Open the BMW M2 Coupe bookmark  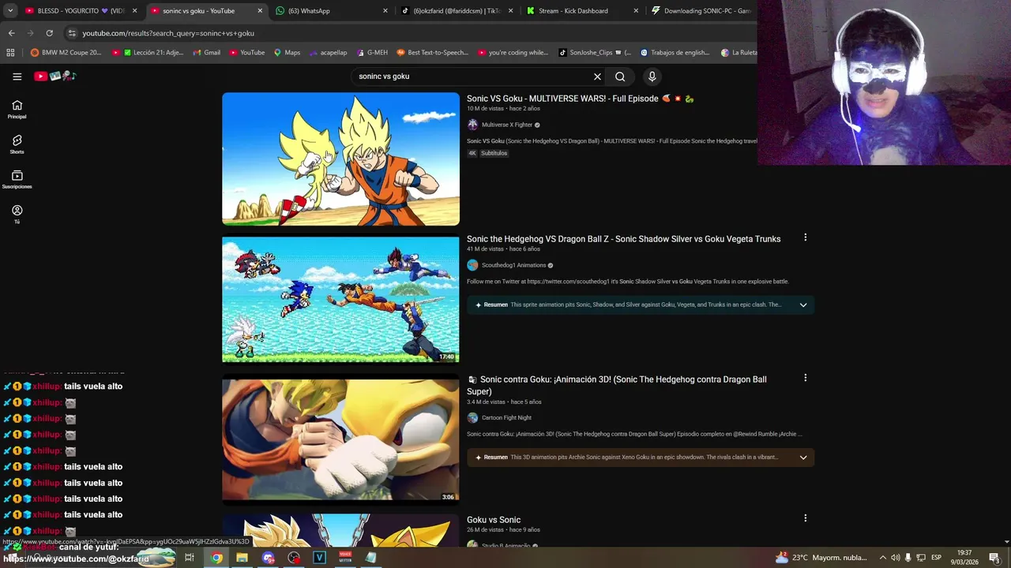pos(66,53)
